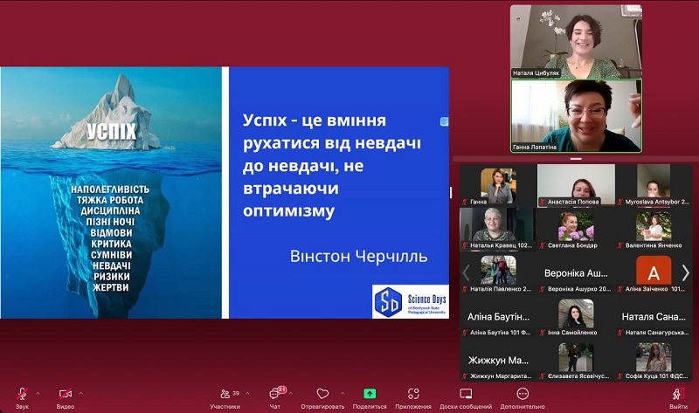Click the letter A avatar of Аліна Зайченко
Viewport: 699px width, 413px height.
click(653, 269)
